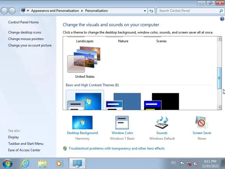
Task: Click the Forward navigation button
Action: (x=12, y=11)
